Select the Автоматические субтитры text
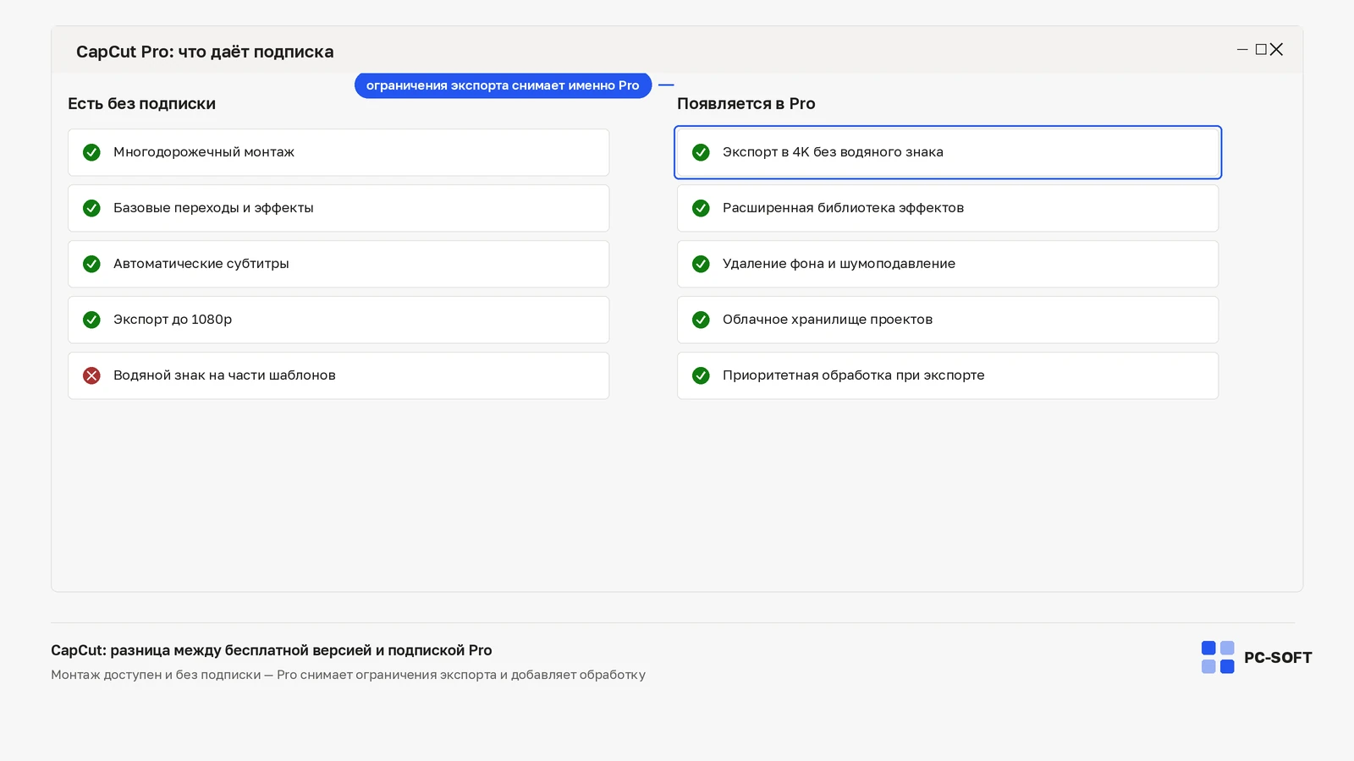The height and width of the screenshot is (761, 1354). click(x=201, y=264)
